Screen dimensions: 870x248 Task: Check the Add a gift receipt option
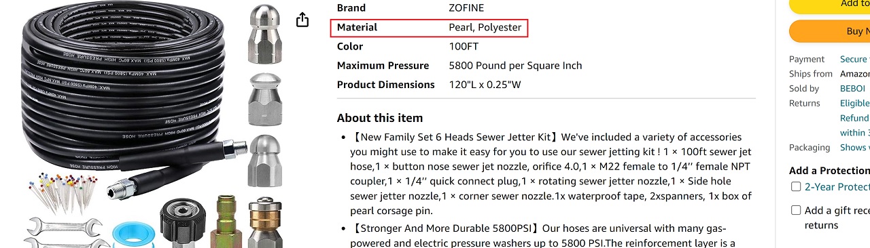tap(796, 210)
